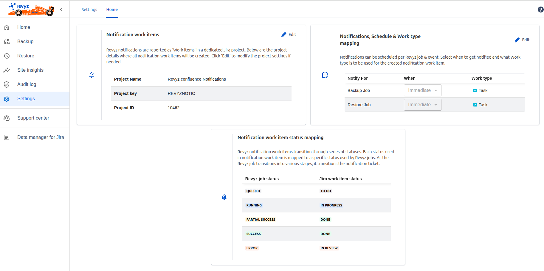Go to the Settings breadcrumb tab
Screen dimensions: 544x271
click(89, 10)
